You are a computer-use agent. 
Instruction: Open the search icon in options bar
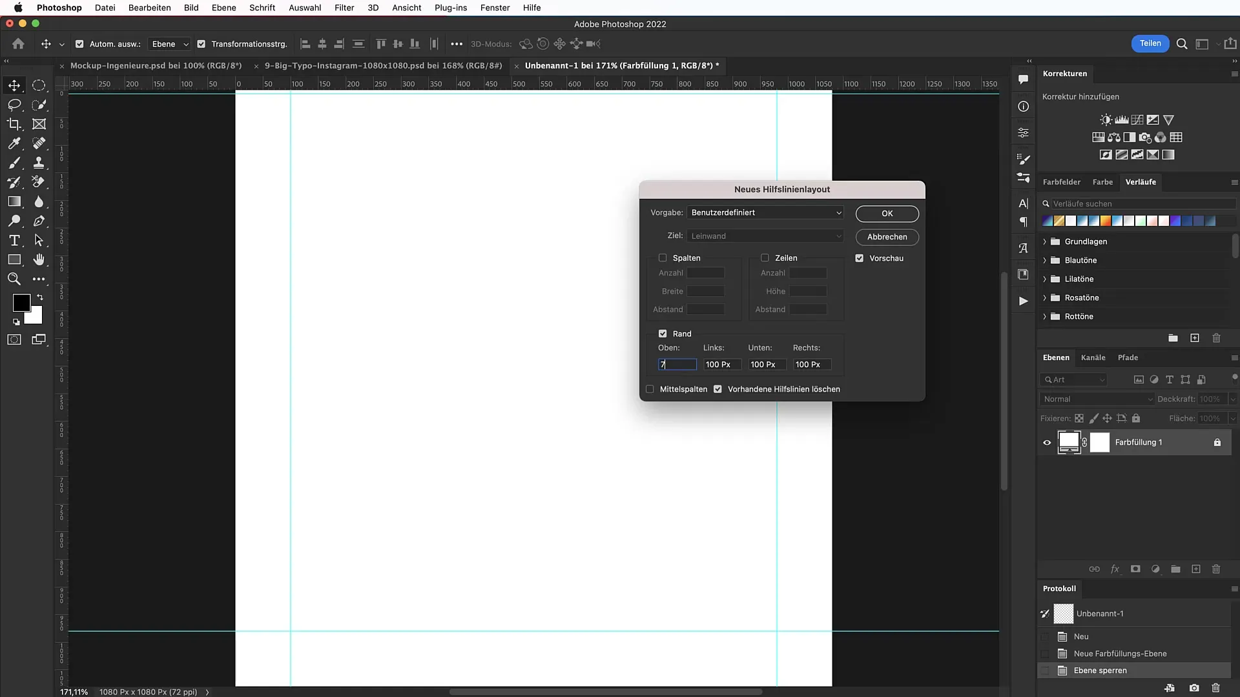pos(1182,44)
